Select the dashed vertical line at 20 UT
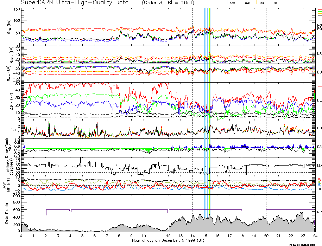Image resolution: width=322 pixels, height=246 pixels. [266, 105]
